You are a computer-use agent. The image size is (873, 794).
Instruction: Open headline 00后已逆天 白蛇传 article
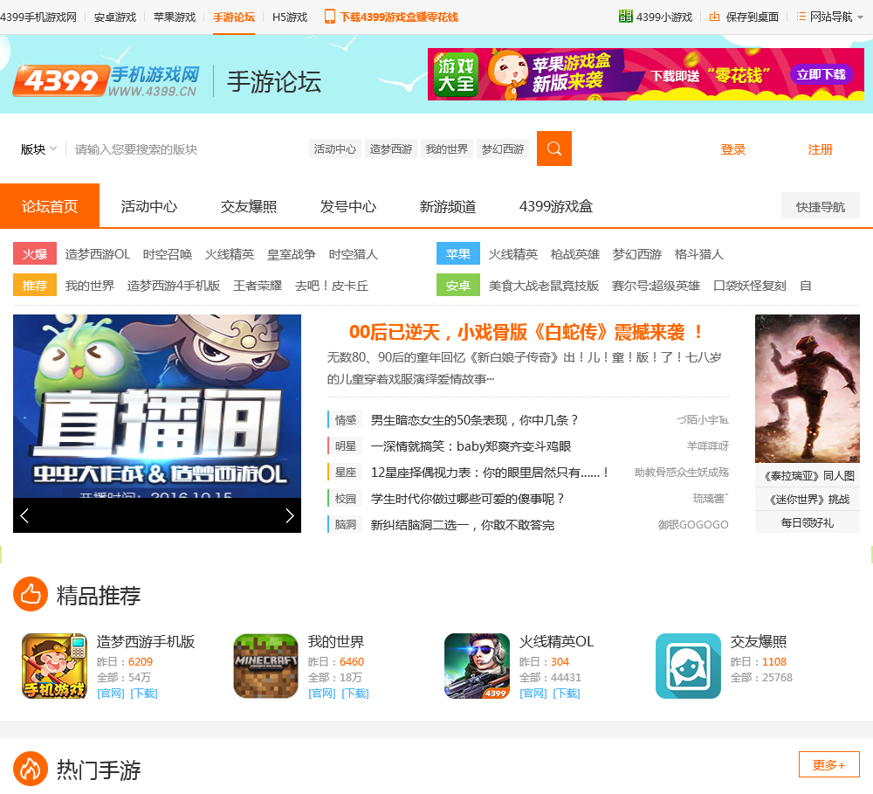[526, 332]
